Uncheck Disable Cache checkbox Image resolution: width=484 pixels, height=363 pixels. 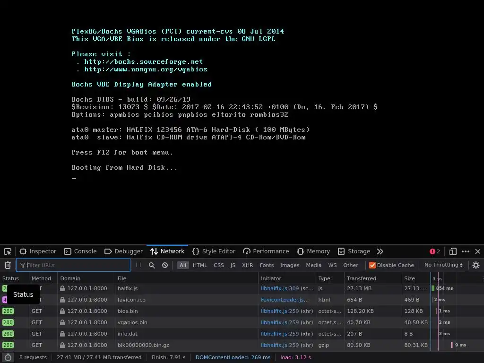372,265
